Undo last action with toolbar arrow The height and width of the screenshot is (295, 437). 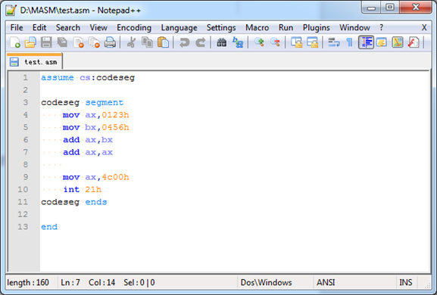click(x=184, y=42)
